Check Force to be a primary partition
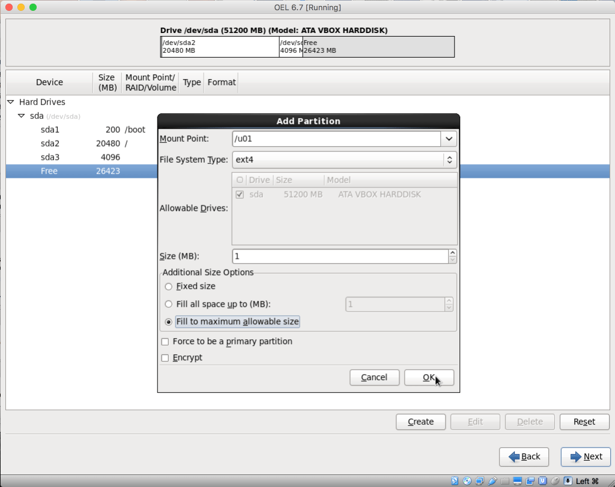Image resolution: width=615 pixels, height=487 pixels. pyautogui.click(x=165, y=342)
